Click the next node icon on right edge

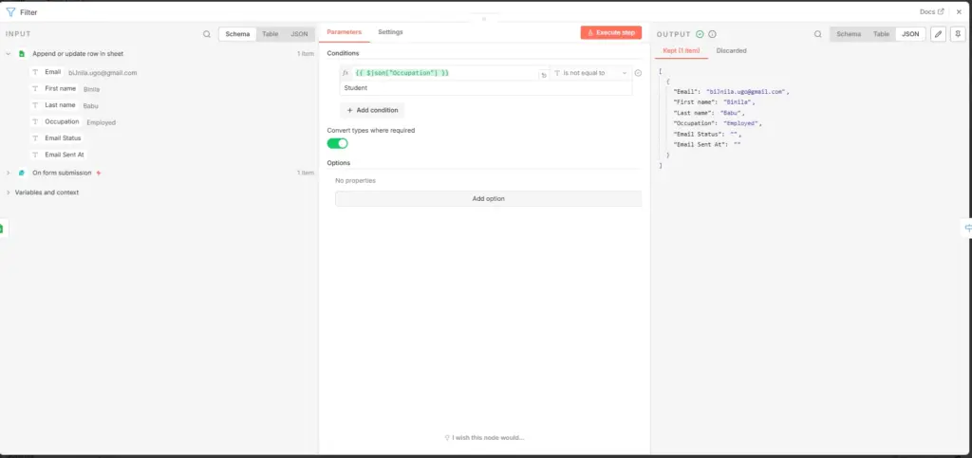(x=967, y=229)
